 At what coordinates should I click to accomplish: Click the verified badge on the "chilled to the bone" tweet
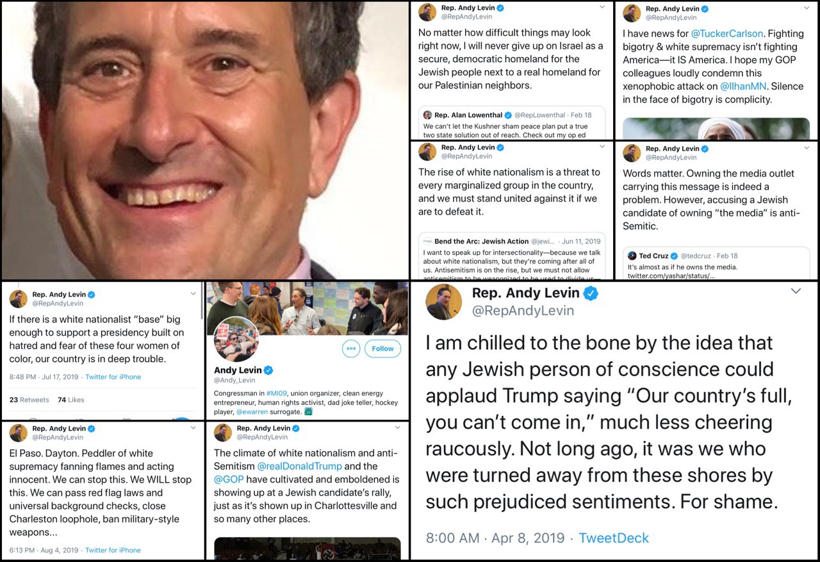pyautogui.click(x=591, y=293)
